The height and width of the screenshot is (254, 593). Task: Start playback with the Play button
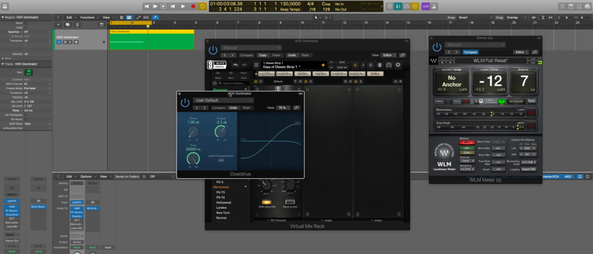pyautogui.click(x=183, y=6)
